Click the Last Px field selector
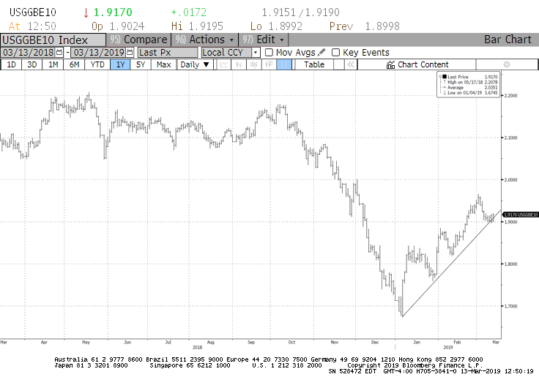 coord(168,53)
